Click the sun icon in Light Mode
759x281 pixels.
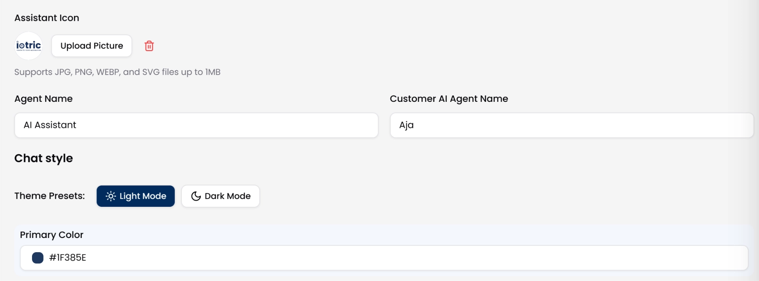tap(111, 196)
